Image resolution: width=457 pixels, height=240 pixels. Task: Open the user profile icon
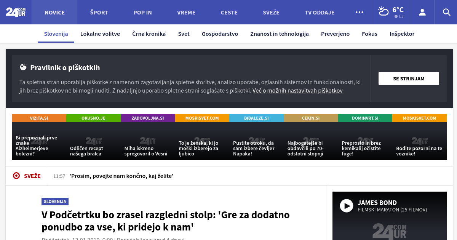tap(422, 12)
